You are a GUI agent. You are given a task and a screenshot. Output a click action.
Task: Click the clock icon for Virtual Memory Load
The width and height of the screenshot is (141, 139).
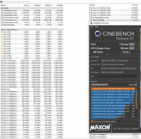click(x=2, y=15)
